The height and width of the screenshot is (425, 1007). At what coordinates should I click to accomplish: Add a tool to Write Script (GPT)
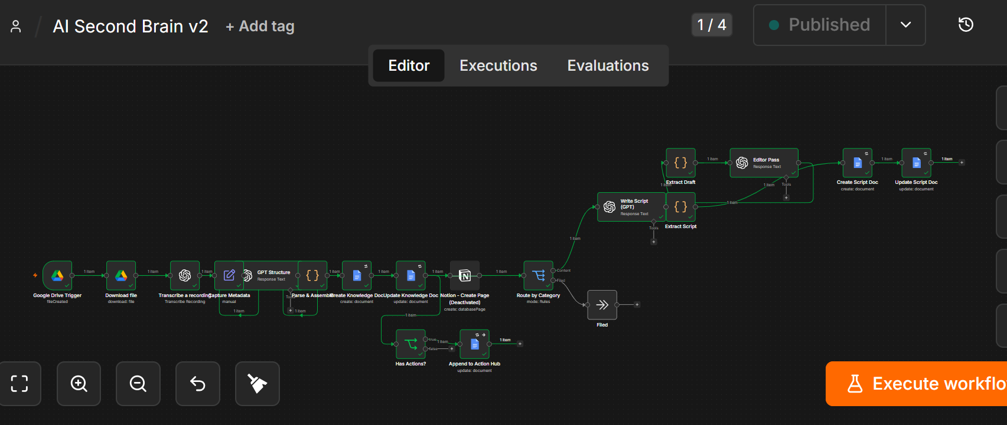click(x=653, y=242)
